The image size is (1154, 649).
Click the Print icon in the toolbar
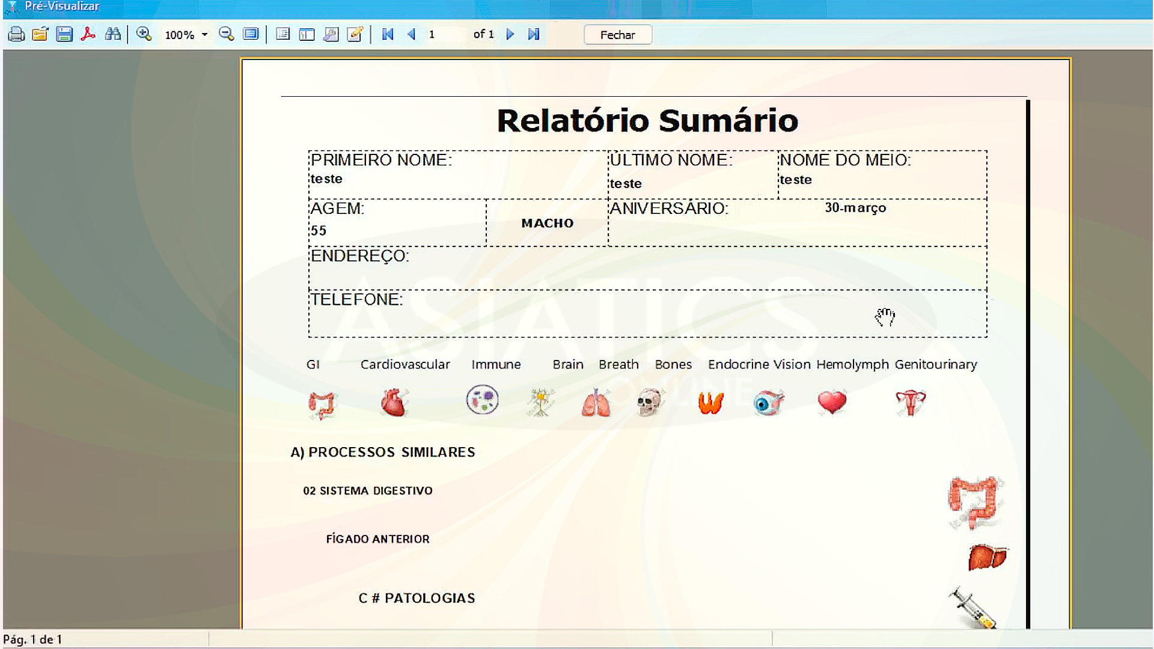16,34
